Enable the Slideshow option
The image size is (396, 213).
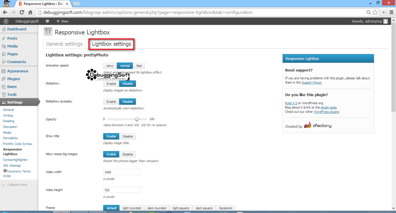111,83
